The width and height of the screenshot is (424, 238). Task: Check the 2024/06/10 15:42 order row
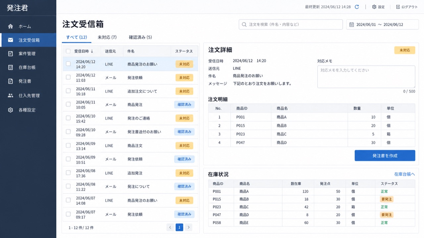68,118
